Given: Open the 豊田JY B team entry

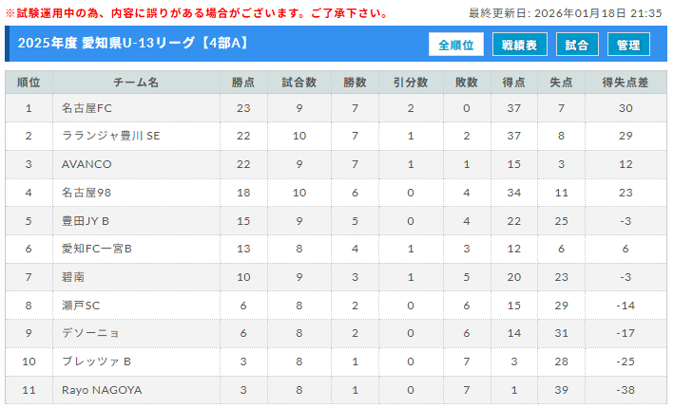Looking at the screenshot, I should click(87, 221).
